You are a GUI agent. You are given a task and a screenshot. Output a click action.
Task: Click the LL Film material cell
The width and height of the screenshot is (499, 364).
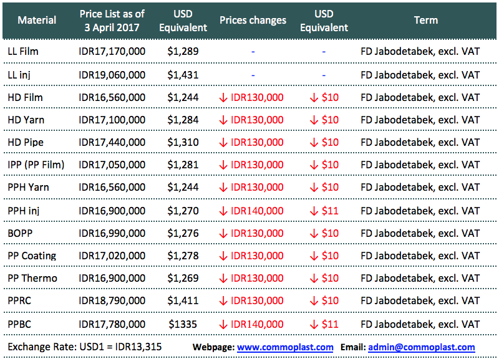point(23,51)
